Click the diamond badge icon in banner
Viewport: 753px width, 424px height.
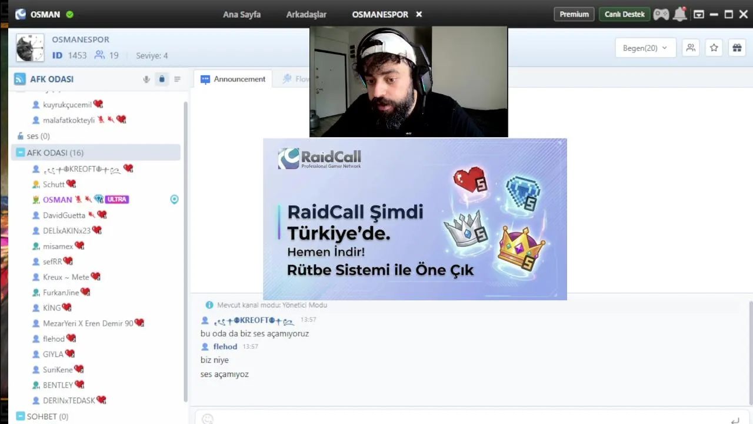tap(522, 193)
